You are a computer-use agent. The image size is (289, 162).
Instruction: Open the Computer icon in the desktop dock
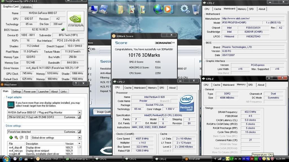[x=93, y=9]
